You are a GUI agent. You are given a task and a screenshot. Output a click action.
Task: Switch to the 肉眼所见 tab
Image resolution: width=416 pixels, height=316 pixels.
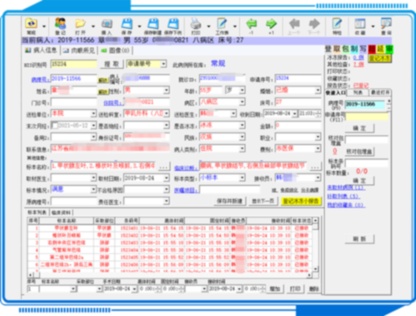pos(77,51)
